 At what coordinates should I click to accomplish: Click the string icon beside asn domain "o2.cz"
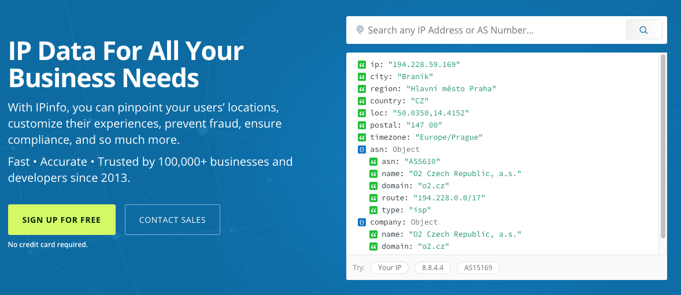pyautogui.click(x=373, y=186)
